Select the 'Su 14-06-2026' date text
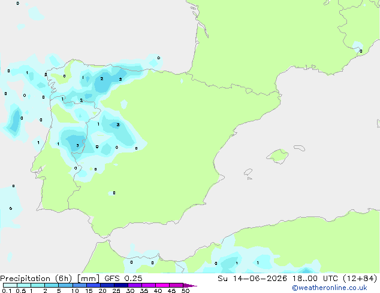380x293 pixels. (252, 279)
